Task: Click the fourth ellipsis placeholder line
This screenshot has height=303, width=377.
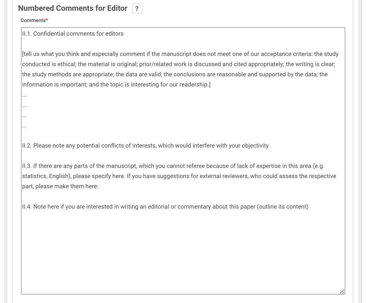Action: pos(24,125)
